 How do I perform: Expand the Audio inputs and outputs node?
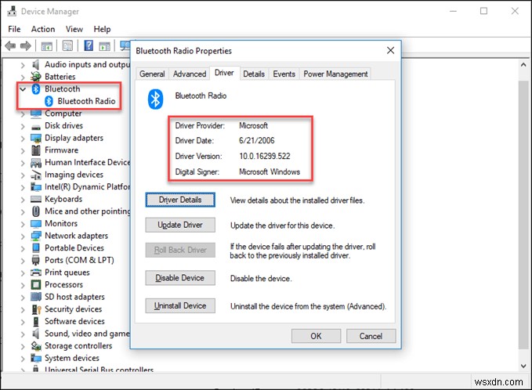(x=23, y=65)
